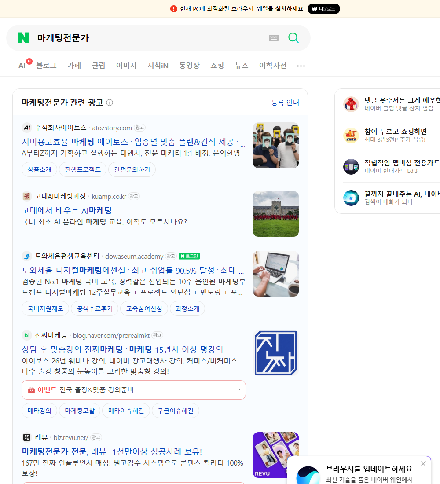
Task: Switch to the 어학사전 tab
Action: (x=273, y=66)
